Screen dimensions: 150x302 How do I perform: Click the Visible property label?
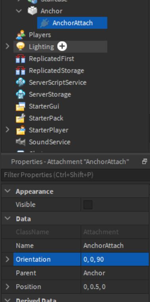[26, 204]
